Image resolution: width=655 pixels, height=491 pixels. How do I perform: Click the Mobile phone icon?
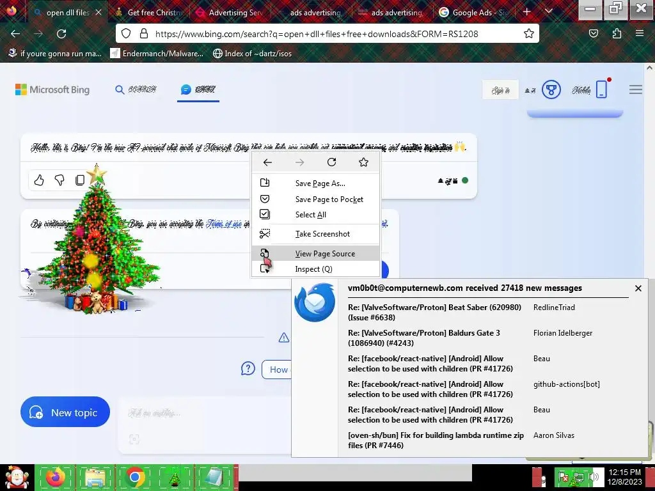tap(601, 90)
